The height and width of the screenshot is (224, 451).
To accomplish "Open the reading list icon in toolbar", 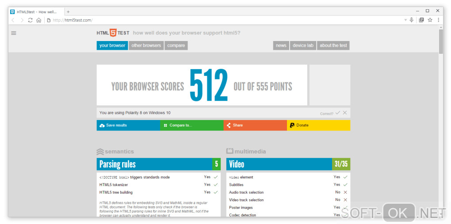I will (x=421, y=20).
